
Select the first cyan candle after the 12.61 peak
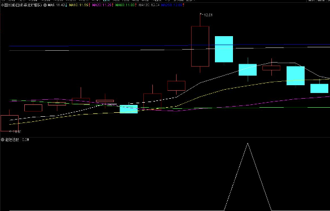[224, 49]
